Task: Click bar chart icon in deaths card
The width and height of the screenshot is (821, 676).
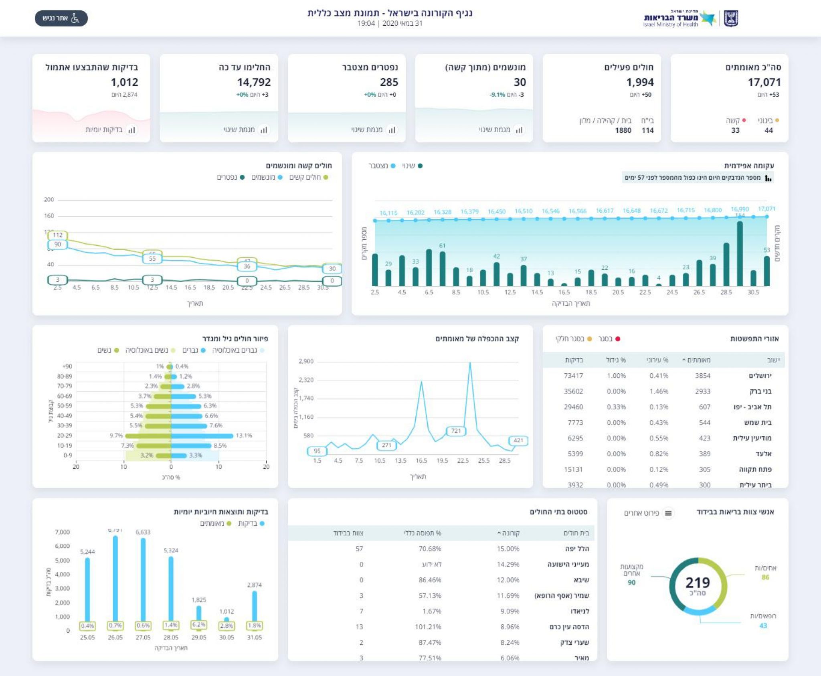Action: click(392, 130)
